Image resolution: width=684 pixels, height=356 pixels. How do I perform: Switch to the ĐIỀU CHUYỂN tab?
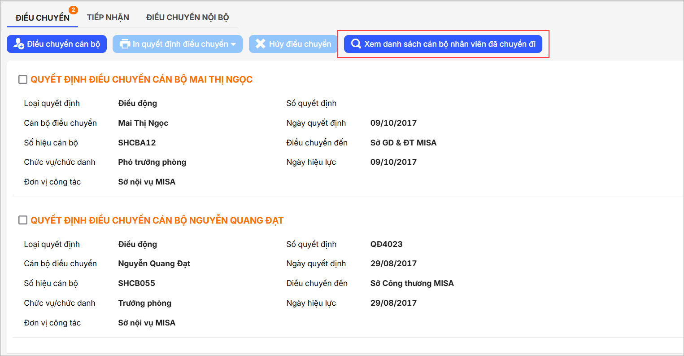[42, 18]
